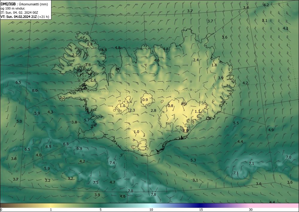Click the 15 tick label on color scale

click(201, 210)
